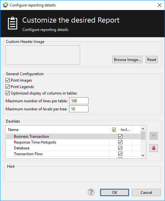The width and height of the screenshot is (165, 201).
Task: Uncheck include for Business Transaction dashlet
Action: coord(120,136)
